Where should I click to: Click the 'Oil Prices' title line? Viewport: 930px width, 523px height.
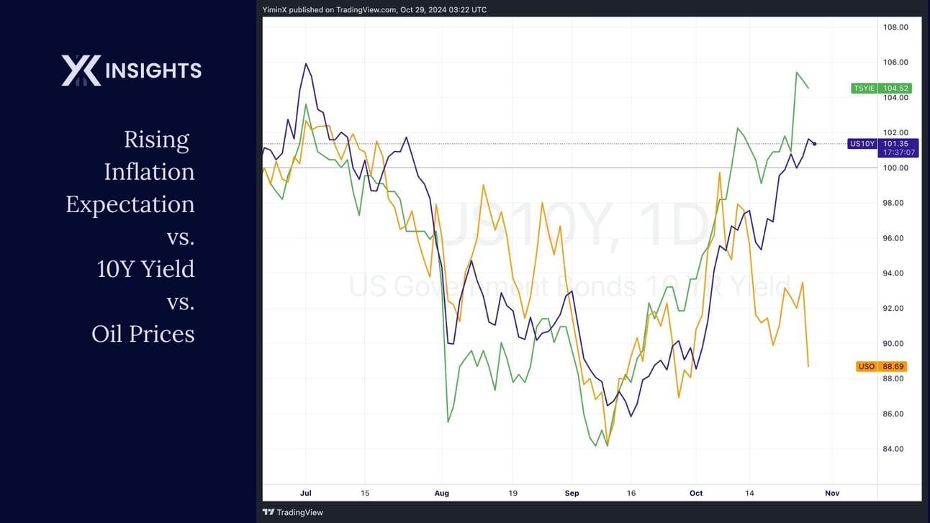coord(143,333)
